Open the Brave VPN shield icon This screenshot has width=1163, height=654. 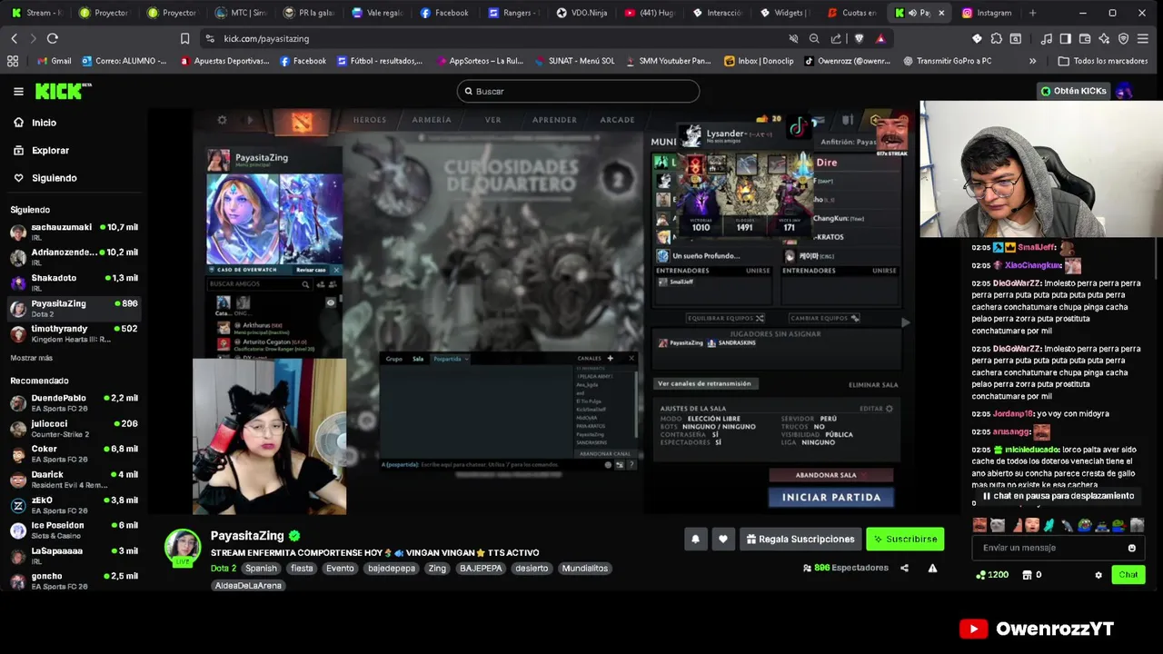pyautogui.click(x=1123, y=38)
